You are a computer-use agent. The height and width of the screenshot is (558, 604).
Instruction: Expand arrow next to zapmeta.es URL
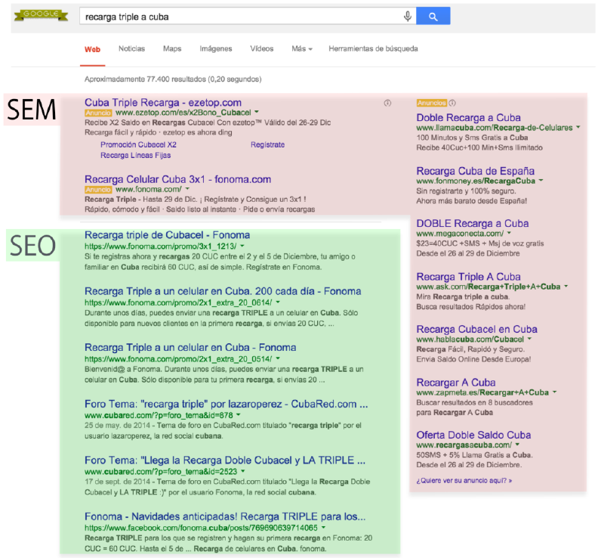tap(555, 392)
